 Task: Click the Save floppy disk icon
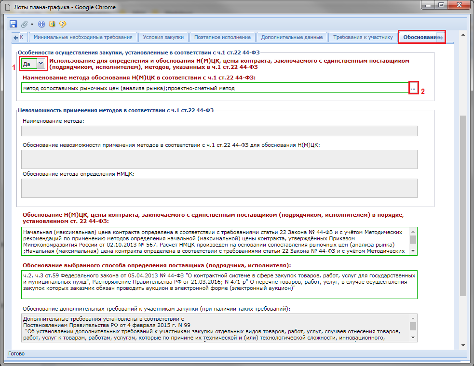pyautogui.click(x=14, y=24)
